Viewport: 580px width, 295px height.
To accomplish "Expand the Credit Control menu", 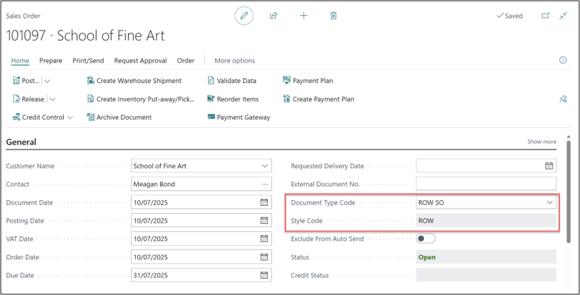I will (43, 117).
